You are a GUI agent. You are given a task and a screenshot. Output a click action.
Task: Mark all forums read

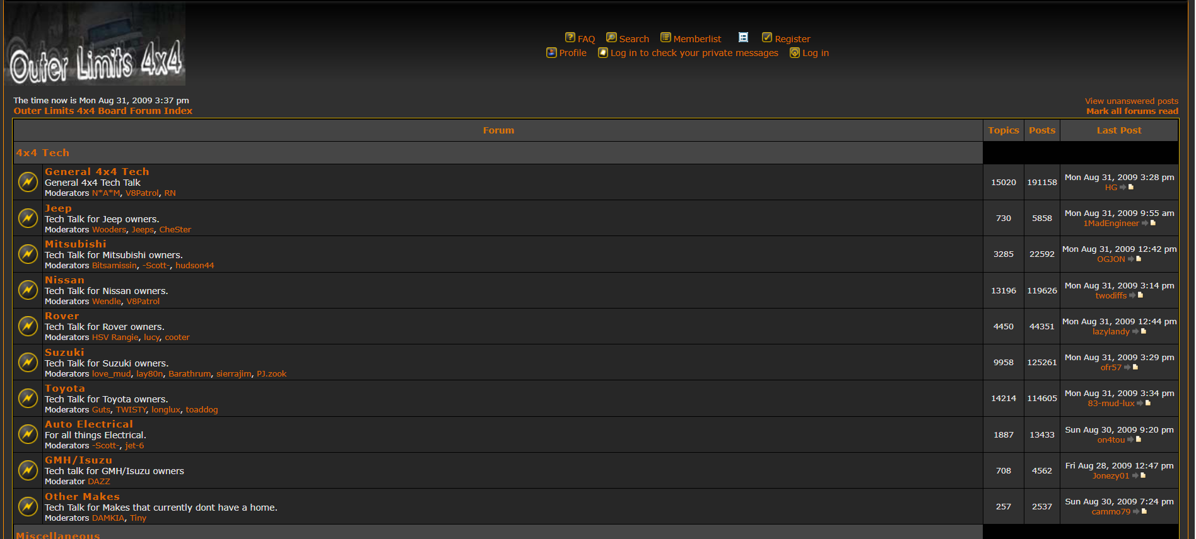pyautogui.click(x=1132, y=111)
